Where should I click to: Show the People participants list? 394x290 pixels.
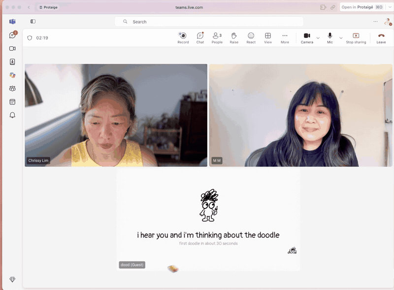[217, 38]
